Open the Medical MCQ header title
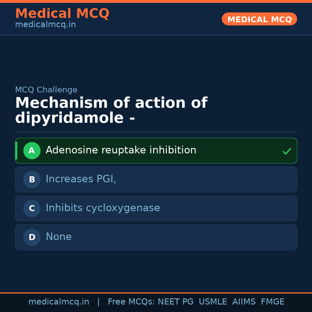312x312 pixels. 62,14
